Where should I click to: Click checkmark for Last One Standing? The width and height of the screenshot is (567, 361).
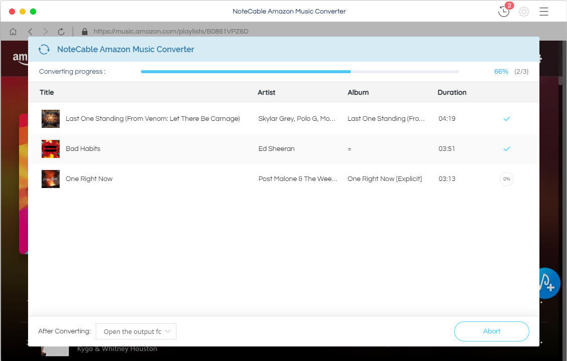[506, 119]
